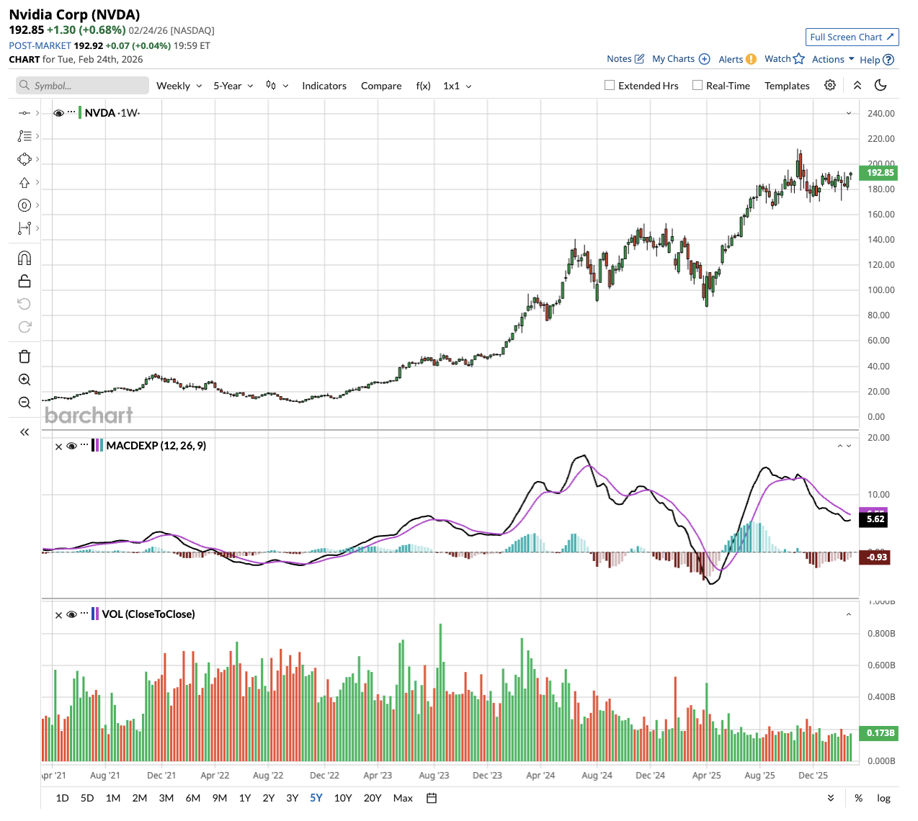Enable Real-Time checkbox
918x821 pixels.
(x=698, y=85)
